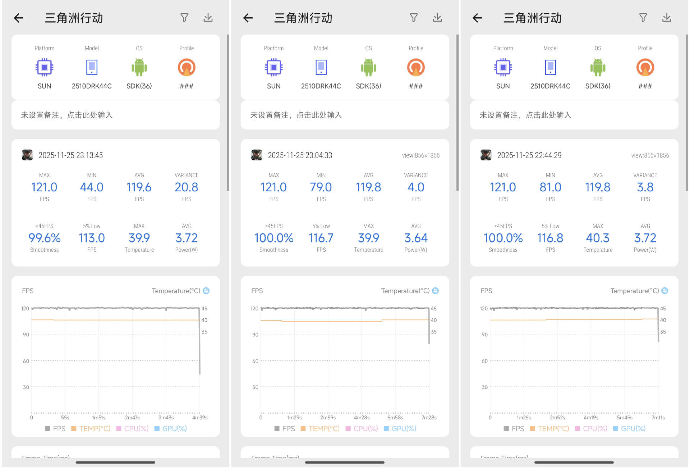Open Temperature axis selector in middle chart
The image size is (690, 469).
click(x=435, y=291)
